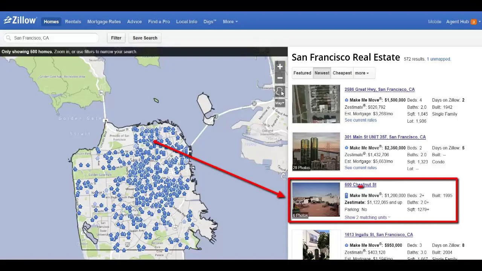Image resolution: width=482 pixels, height=271 pixels.
Task: See current rates for 2586 Great Hwy
Action: point(360,120)
